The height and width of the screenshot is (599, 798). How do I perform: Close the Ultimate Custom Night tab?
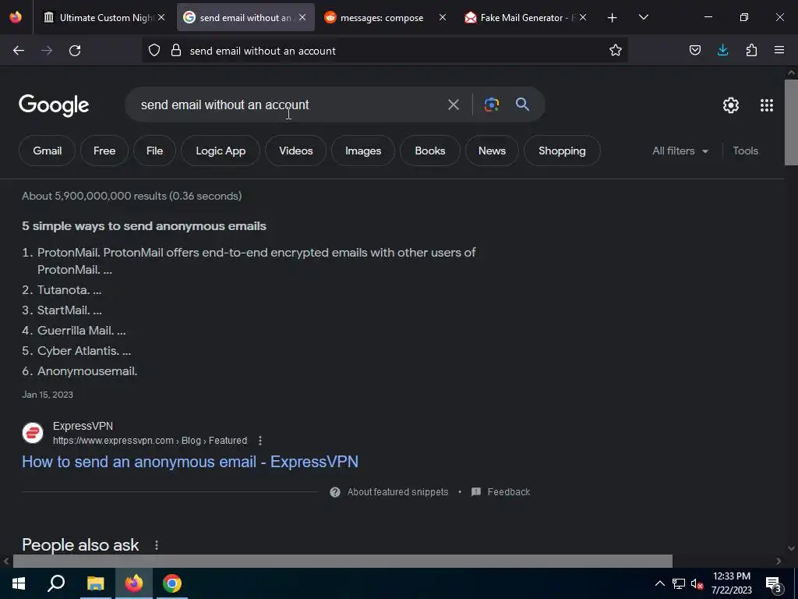pos(161,17)
